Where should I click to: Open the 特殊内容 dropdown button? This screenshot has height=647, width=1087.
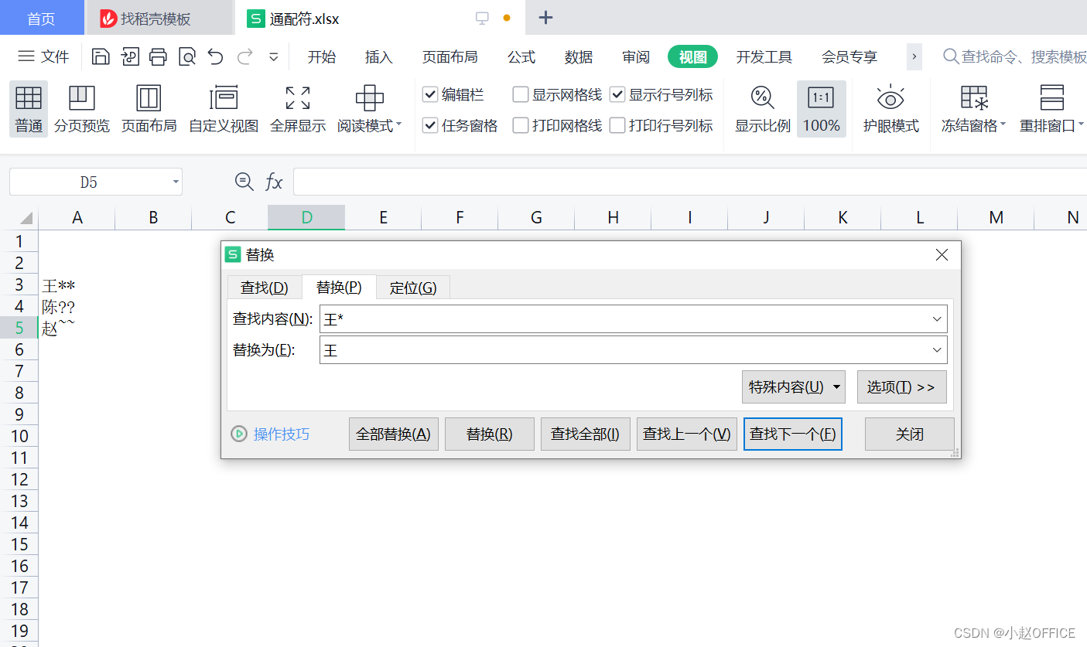click(x=794, y=387)
